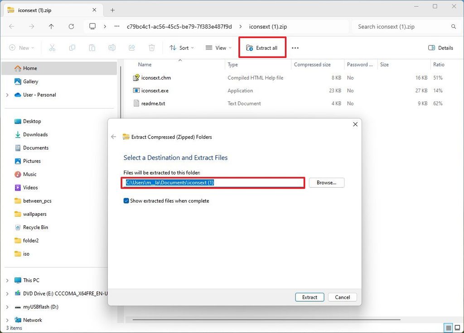The width and height of the screenshot is (464, 333).
Task: Click the Rename icon in the toolbar
Action: [112, 48]
